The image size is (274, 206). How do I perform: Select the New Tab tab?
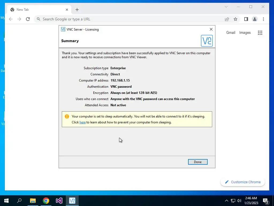39,10
